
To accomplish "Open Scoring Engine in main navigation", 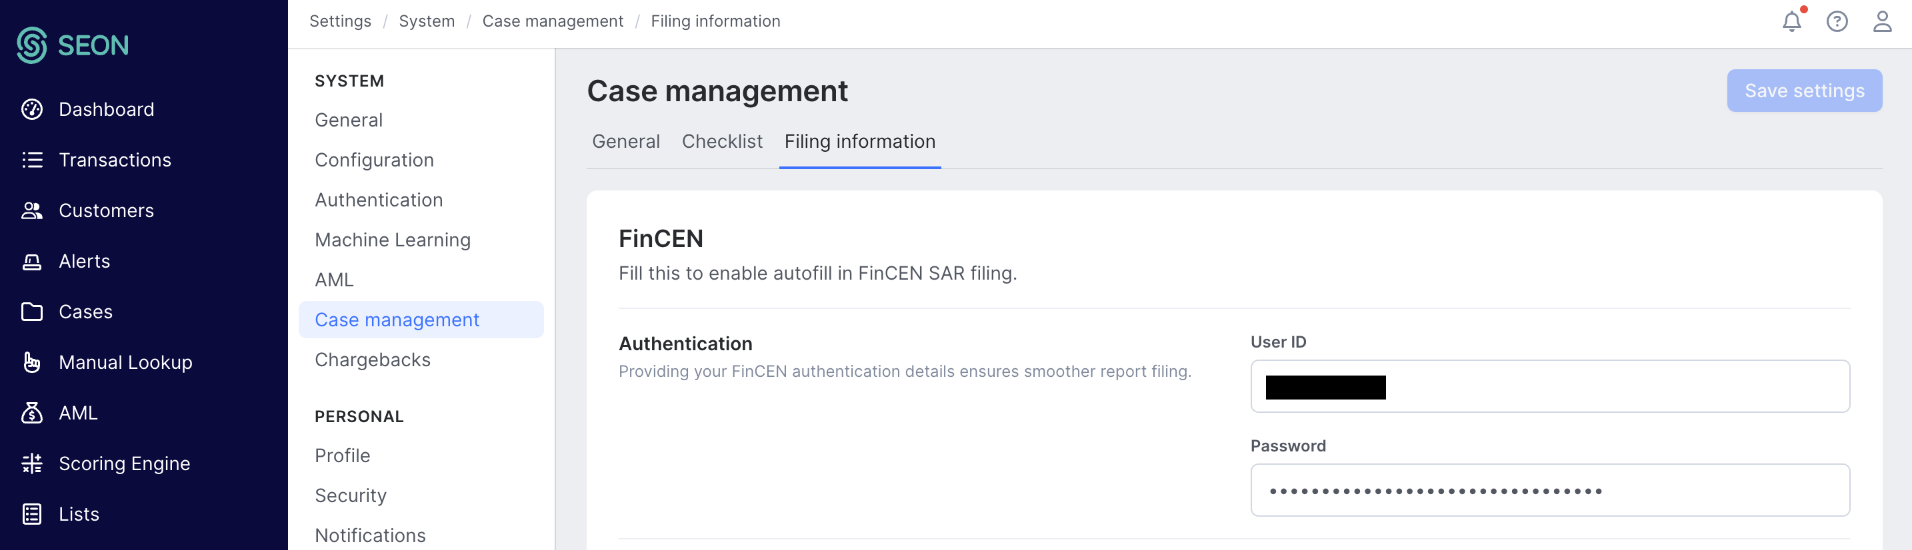I will tap(124, 463).
